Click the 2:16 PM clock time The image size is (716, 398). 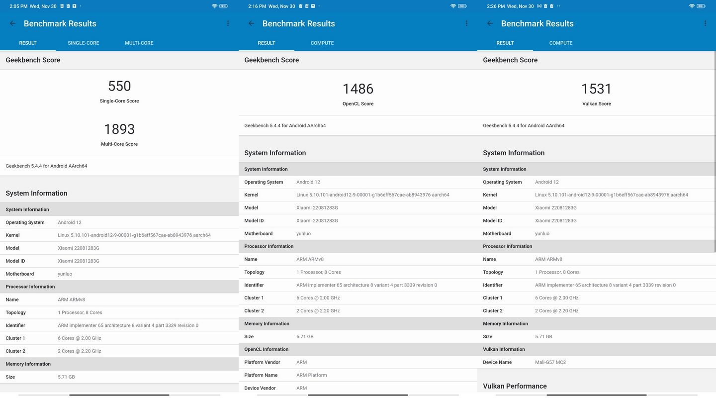click(257, 6)
